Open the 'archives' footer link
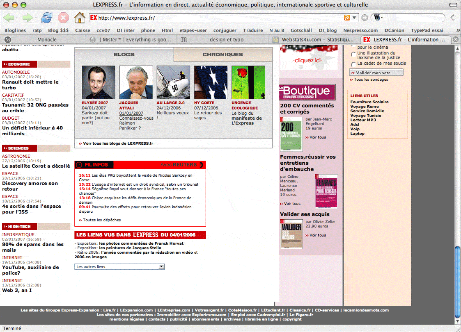Image resolution: width=461 pixels, height=332 pixels. click(232, 319)
